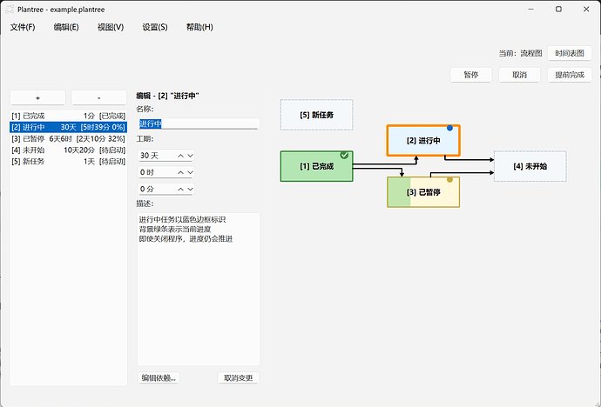Increase minutes with the 分 up arrow
The width and height of the screenshot is (601, 407).
(180, 189)
